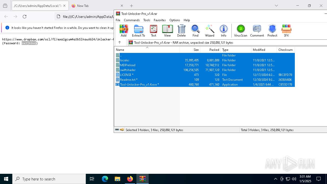Show hidden system tray icons
Screen dimensions: 327x184
(275, 179)
